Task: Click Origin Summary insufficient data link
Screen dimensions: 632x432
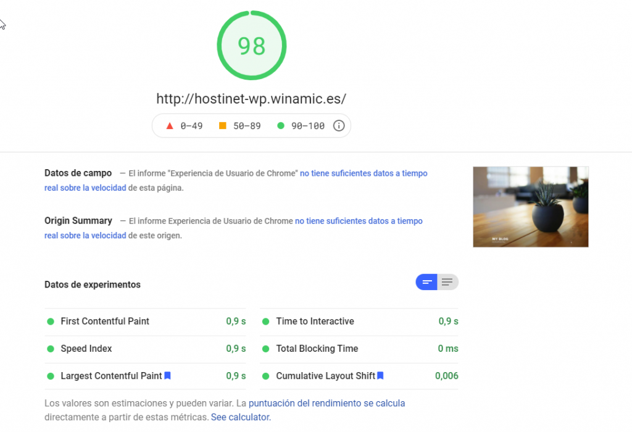Action: click(358, 221)
